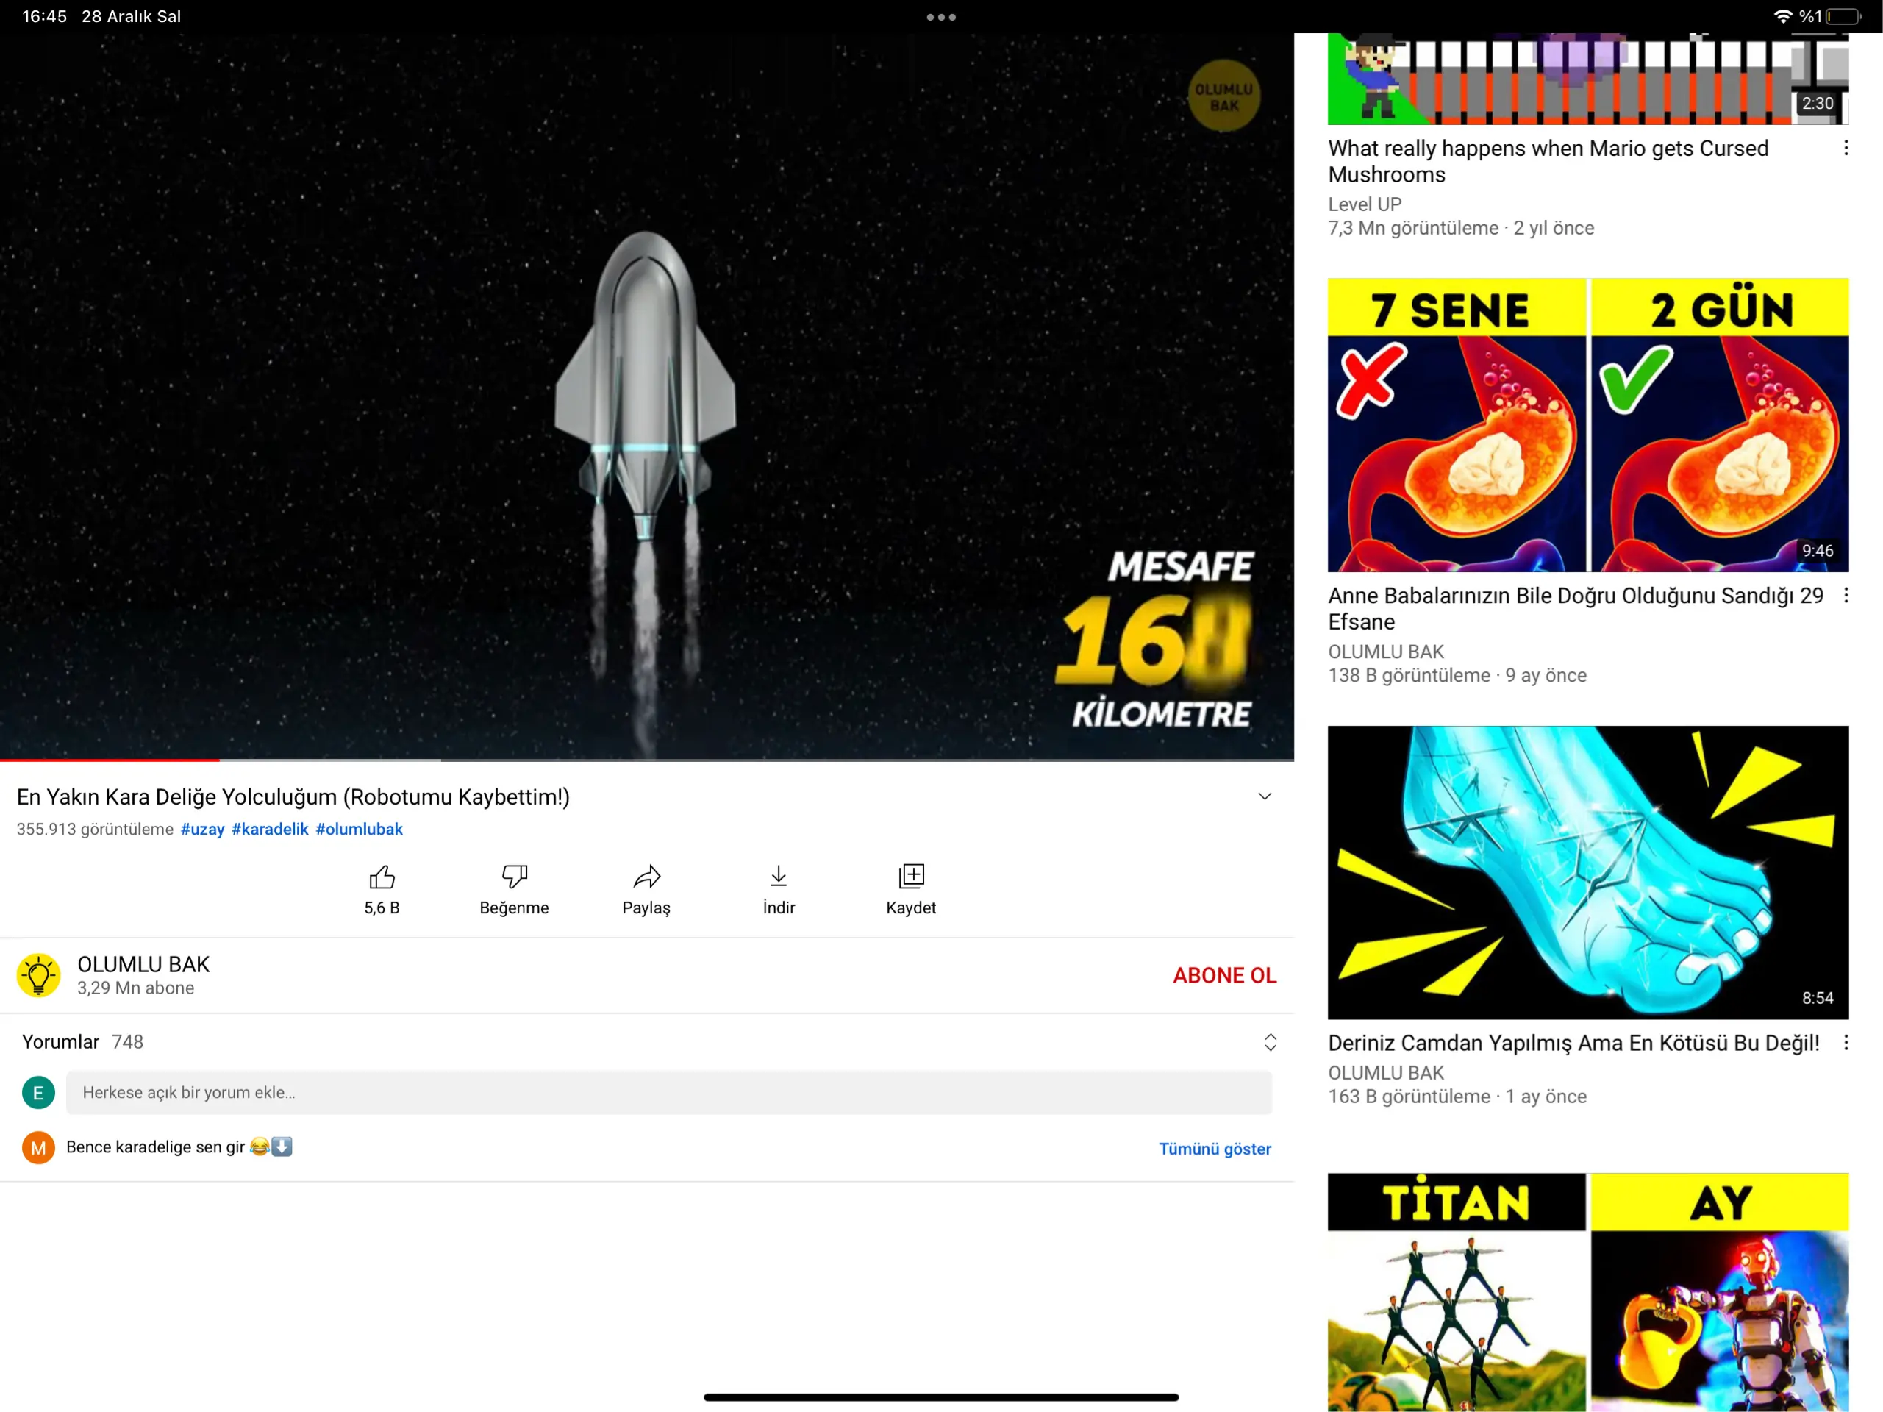Viewport: 1883px width, 1412px height.
Task: Open the OLUMLU BAK channel avatar
Action: (38, 975)
